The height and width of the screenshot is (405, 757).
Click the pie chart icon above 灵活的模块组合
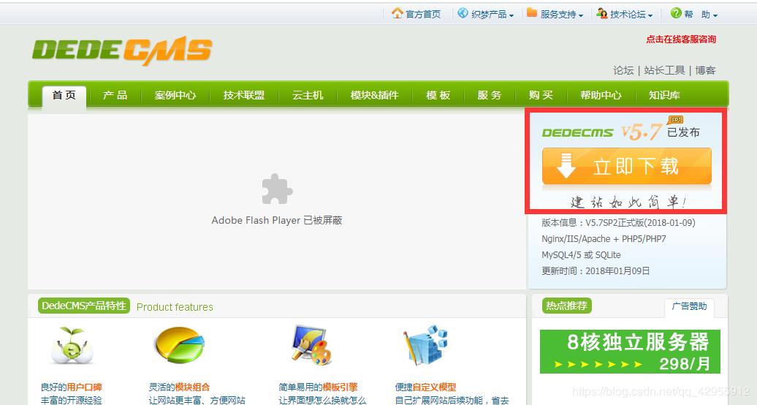[180, 344]
